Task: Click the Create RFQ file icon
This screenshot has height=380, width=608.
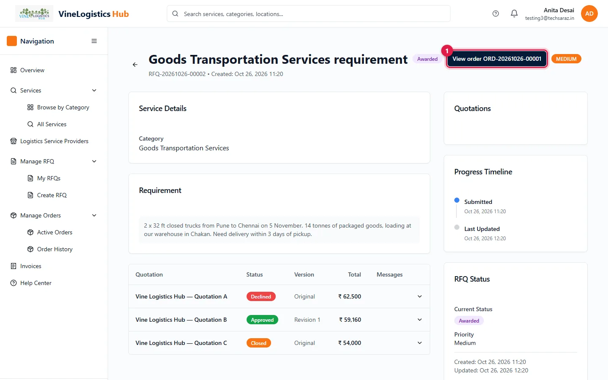Action: point(30,195)
